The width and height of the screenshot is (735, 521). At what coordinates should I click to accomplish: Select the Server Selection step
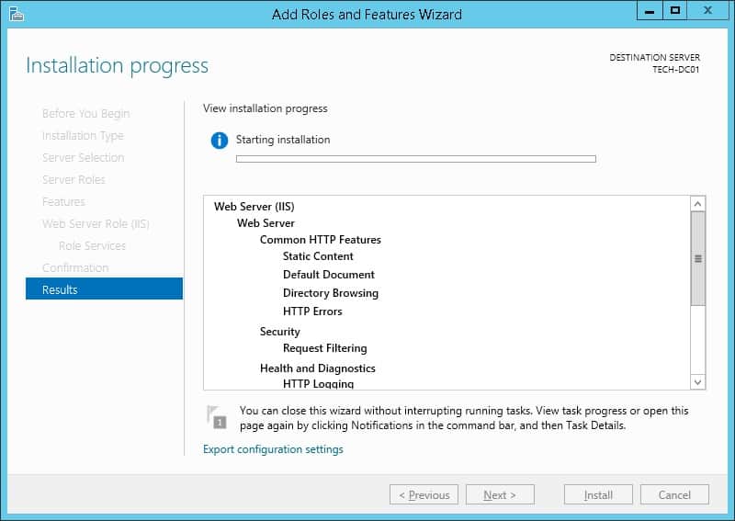pos(83,157)
